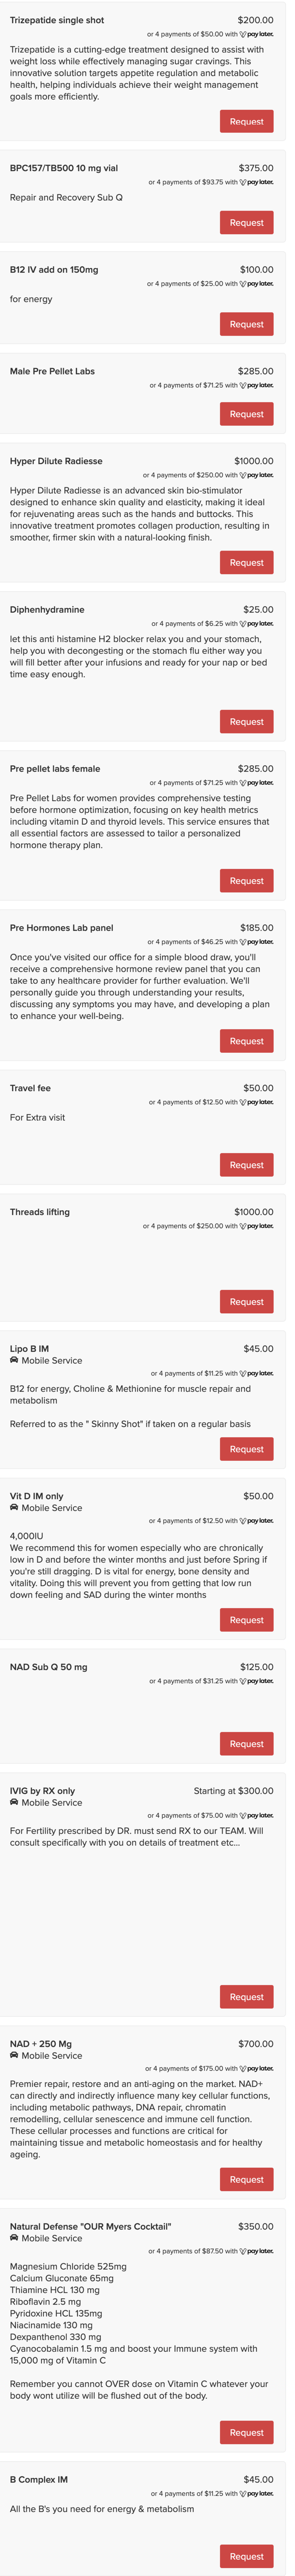Viewport: 295px width, 2576px height.
Task: Request BPC157/TB500 10 mg vial
Action: (x=246, y=223)
